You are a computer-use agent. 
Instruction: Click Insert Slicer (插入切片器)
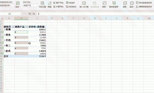coord(84,5)
